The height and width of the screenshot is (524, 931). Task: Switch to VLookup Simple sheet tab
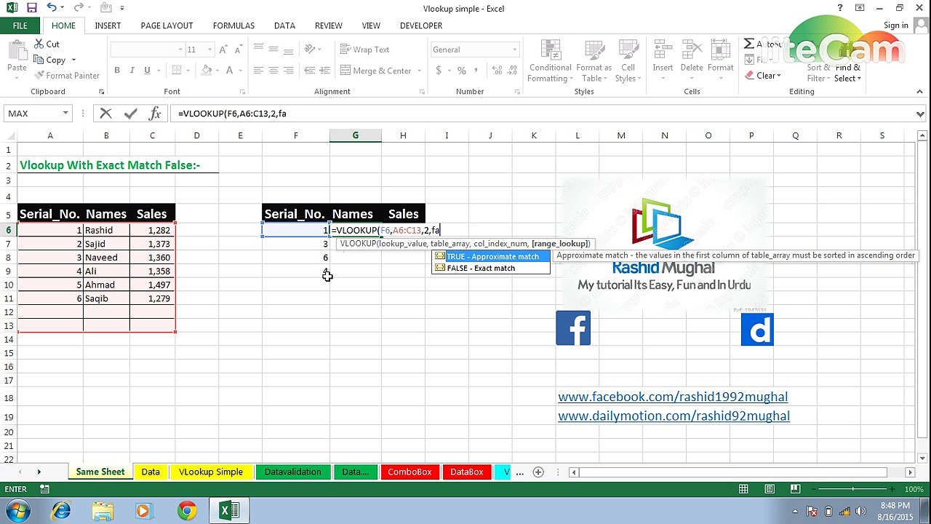[x=211, y=472]
